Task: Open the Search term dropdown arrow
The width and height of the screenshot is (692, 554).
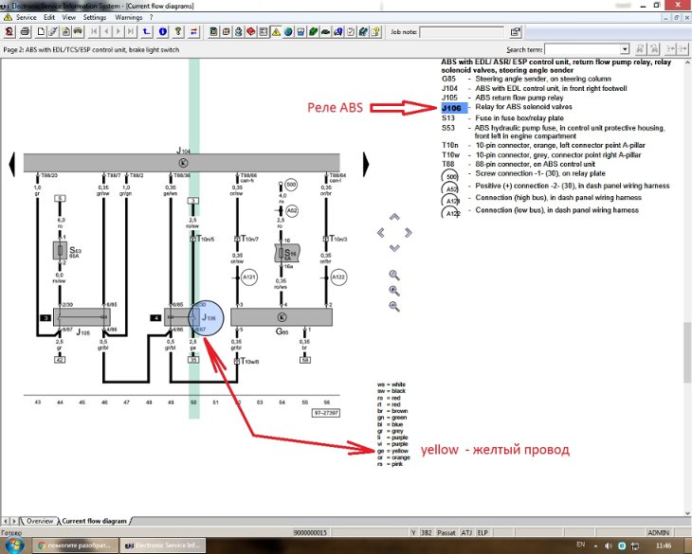Action: click(x=625, y=49)
